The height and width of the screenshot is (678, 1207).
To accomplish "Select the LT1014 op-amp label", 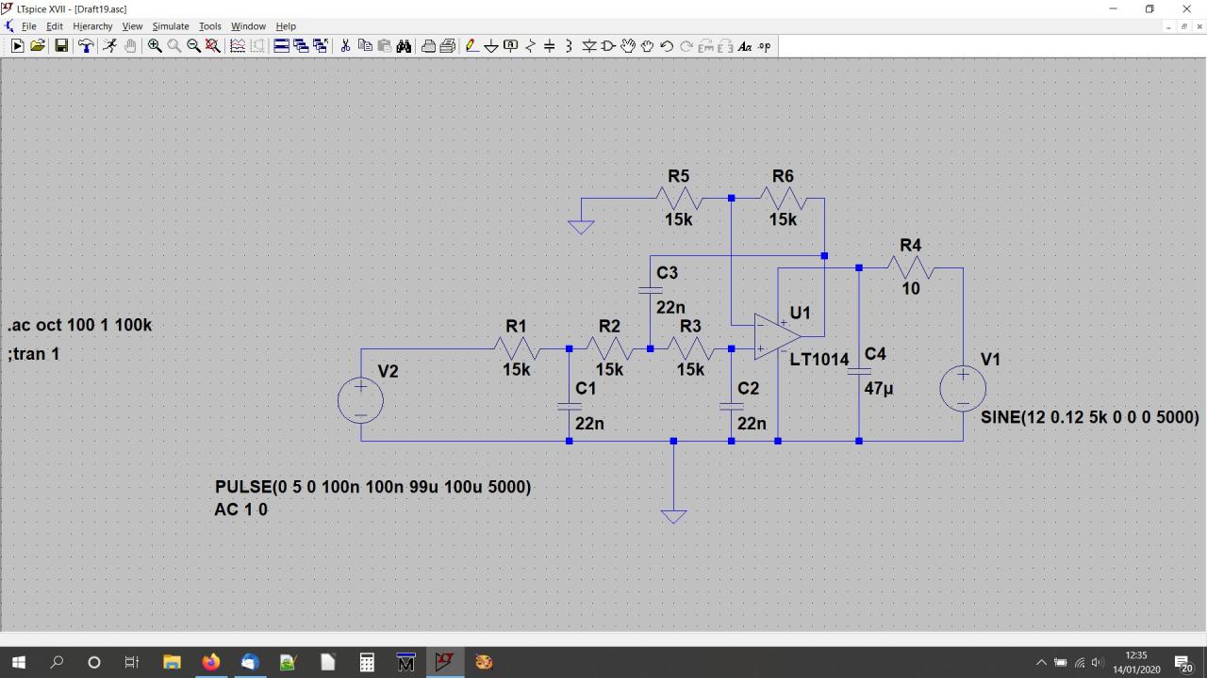I will pos(819,359).
